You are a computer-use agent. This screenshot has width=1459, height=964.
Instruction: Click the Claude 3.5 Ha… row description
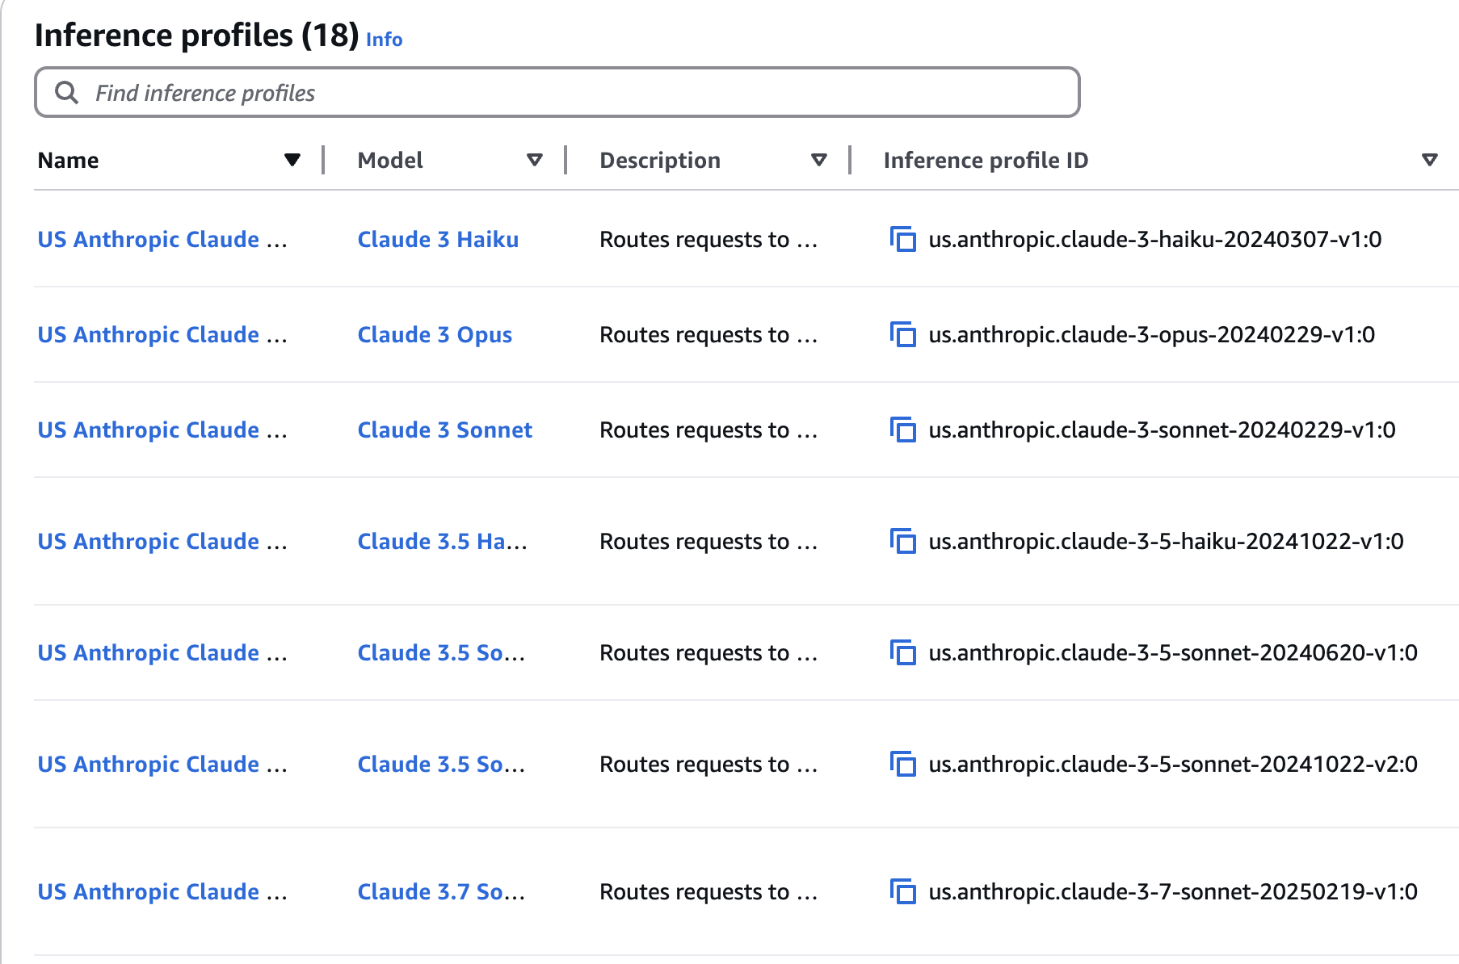708,541
